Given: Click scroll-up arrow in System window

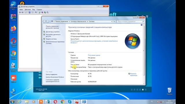Looking at the screenshot, I should coord(144,25).
